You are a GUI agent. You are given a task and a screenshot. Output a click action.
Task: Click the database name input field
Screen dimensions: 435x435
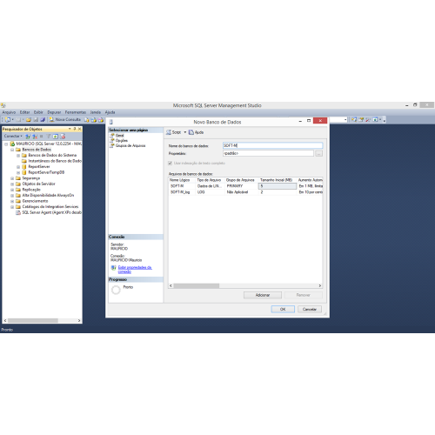[272, 145]
